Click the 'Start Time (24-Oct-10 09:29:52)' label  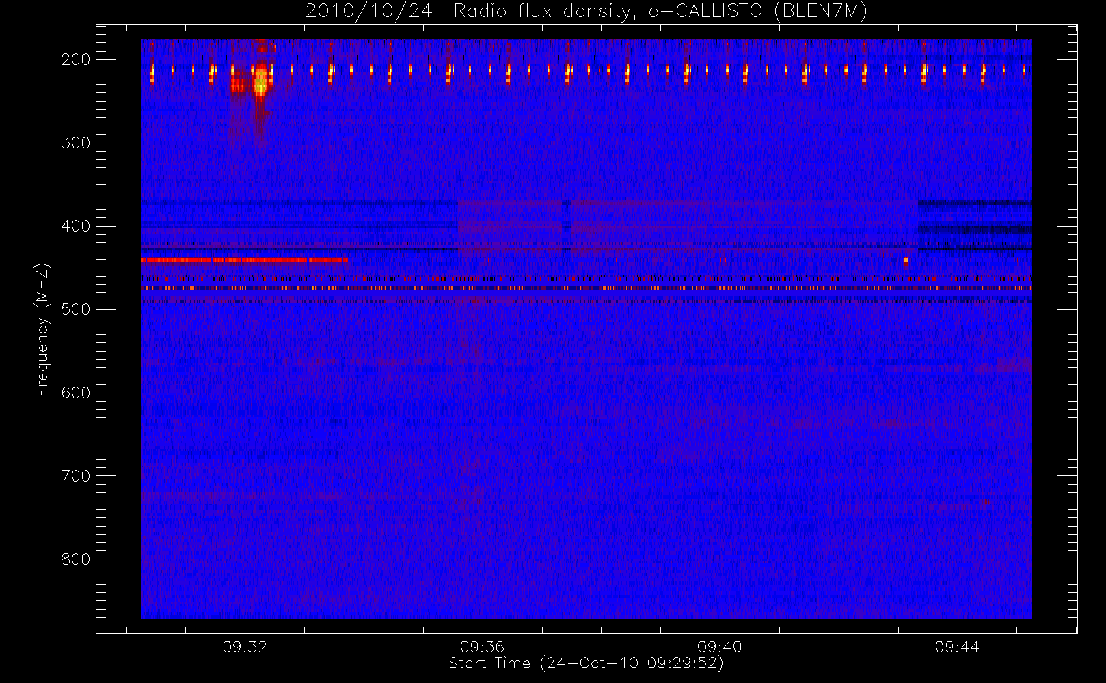[x=586, y=663]
